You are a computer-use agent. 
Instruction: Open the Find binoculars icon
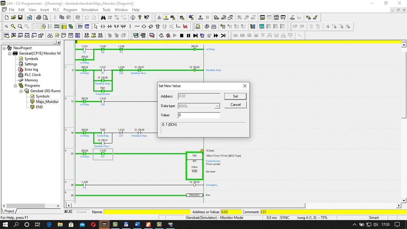tap(103, 17)
